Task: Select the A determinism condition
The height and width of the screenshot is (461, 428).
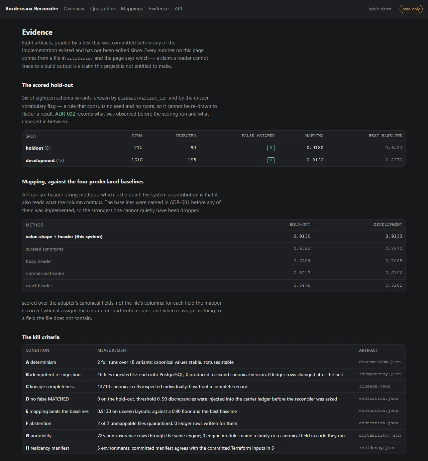Action: [x=41, y=362]
